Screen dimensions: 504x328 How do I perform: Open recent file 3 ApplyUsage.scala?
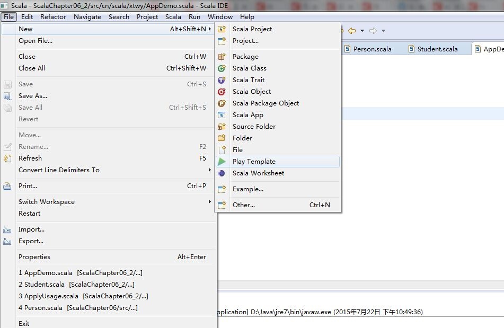pos(108,296)
